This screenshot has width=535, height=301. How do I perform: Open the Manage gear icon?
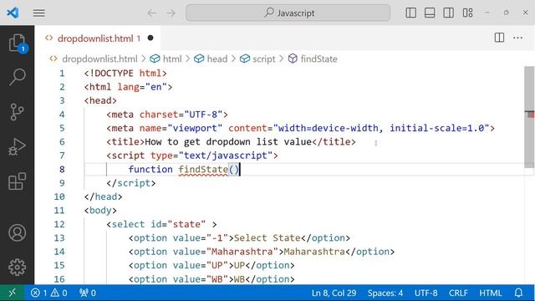pos(17,267)
